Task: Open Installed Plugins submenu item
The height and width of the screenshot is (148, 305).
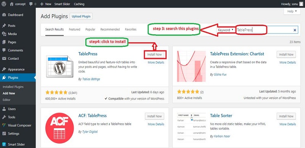Action: coord(13,87)
